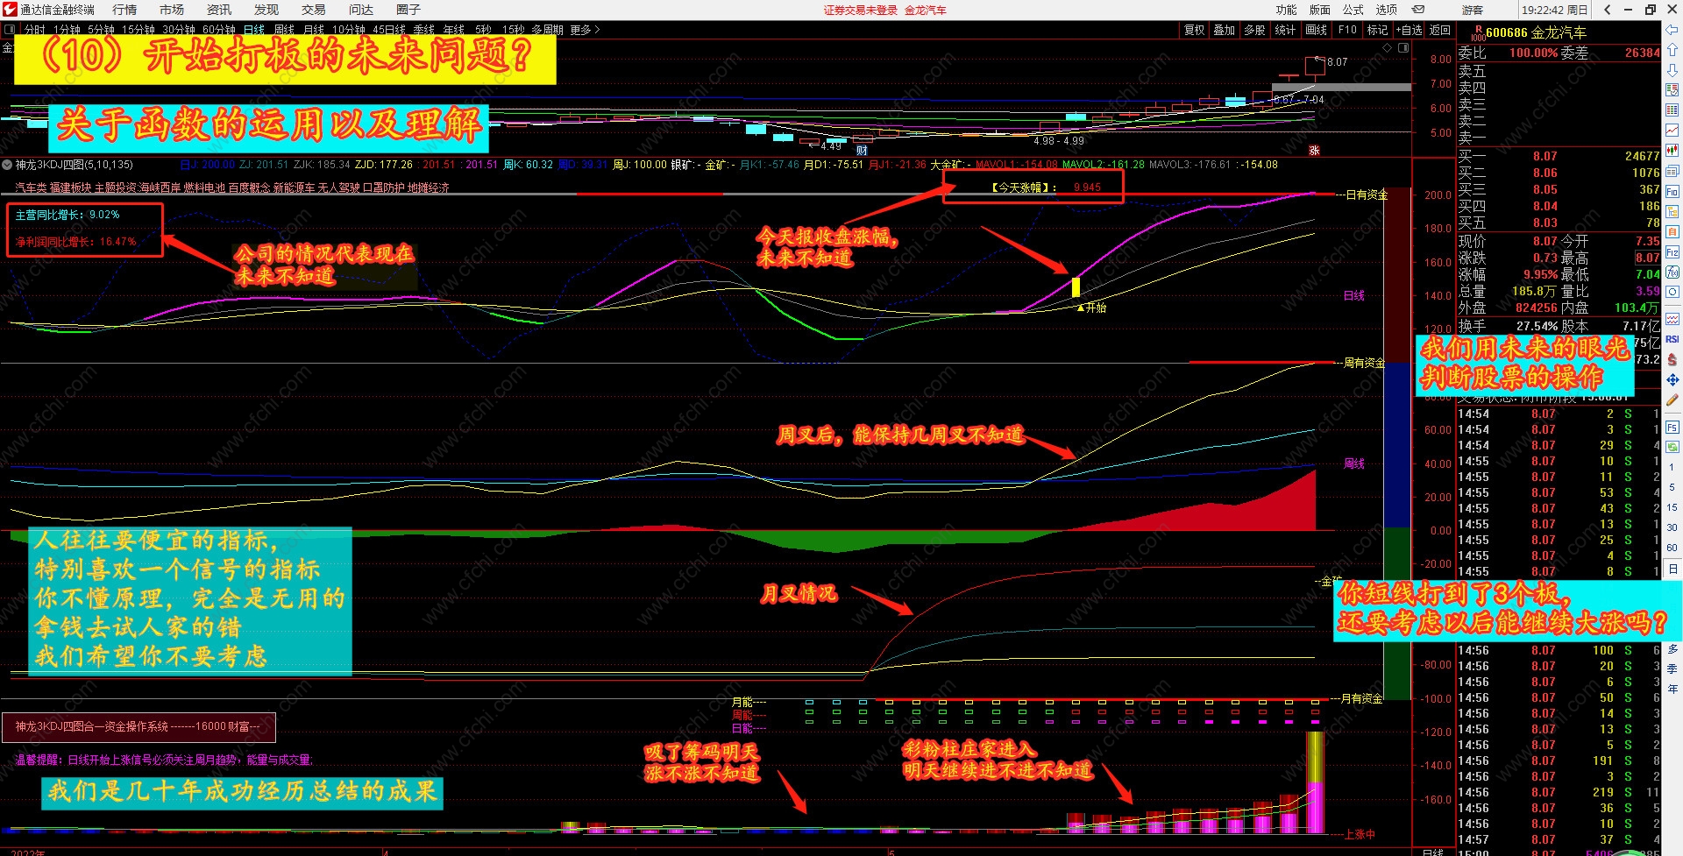Open the 神龙3KDJ四图 indicator dropdown icon
The image size is (1683, 856).
coord(7,165)
